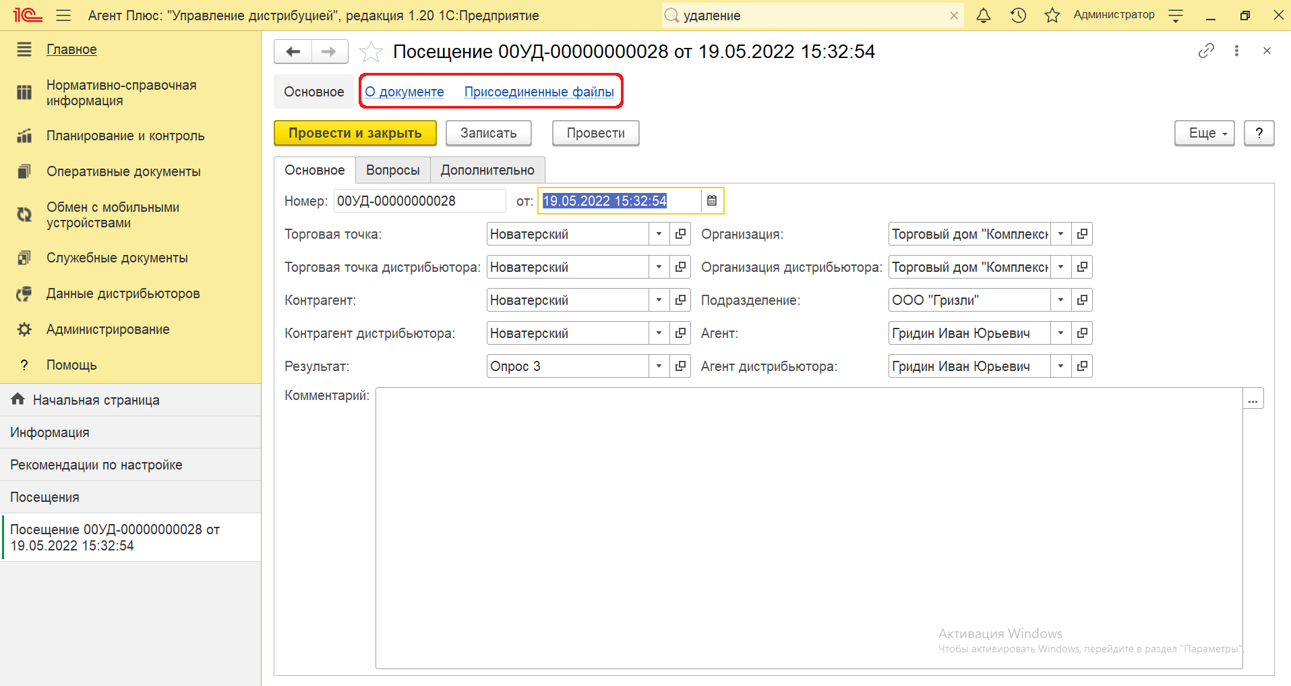Open form options three-dots menu

coord(1236,51)
